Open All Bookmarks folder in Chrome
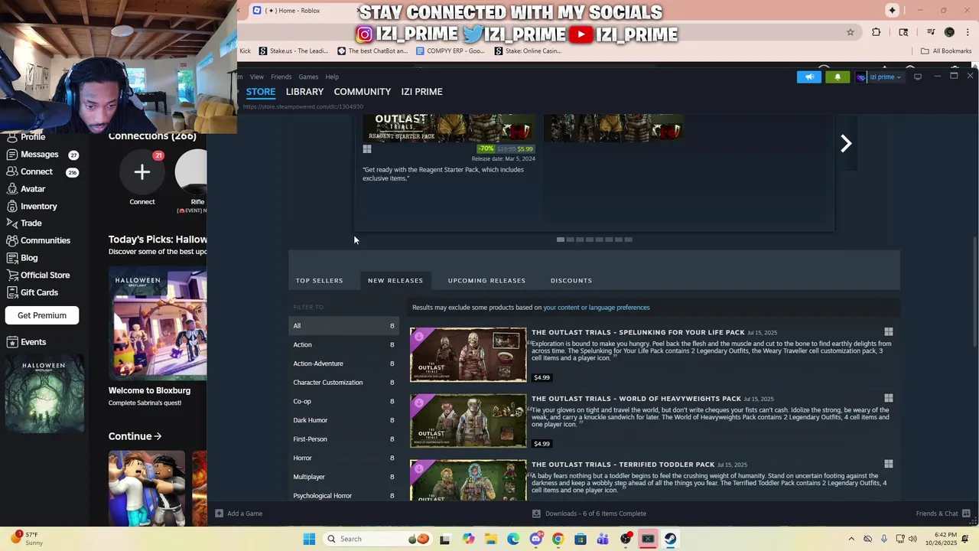 (x=946, y=51)
